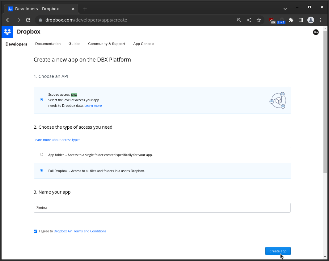Open the browser zoom indicator
Image resolution: width=329 pixels, height=261 pixels.
click(x=239, y=20)
